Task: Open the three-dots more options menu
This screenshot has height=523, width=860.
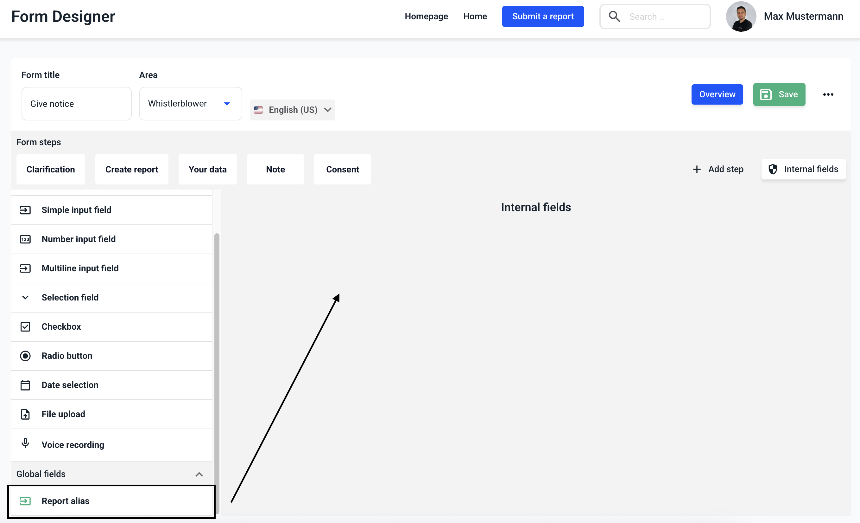Action: tap(828, 94)
